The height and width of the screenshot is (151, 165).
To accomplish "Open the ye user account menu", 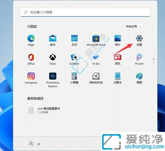I will (x=34, y=144).
